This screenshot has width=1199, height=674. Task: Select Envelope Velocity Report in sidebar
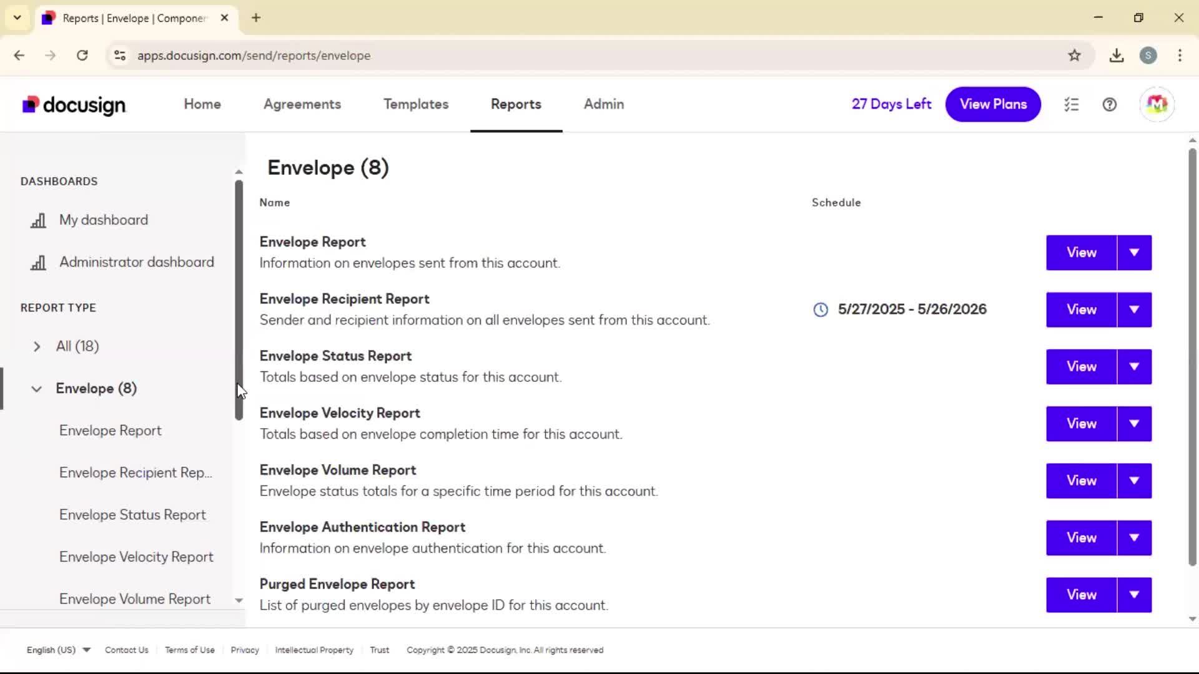[136, 557]
